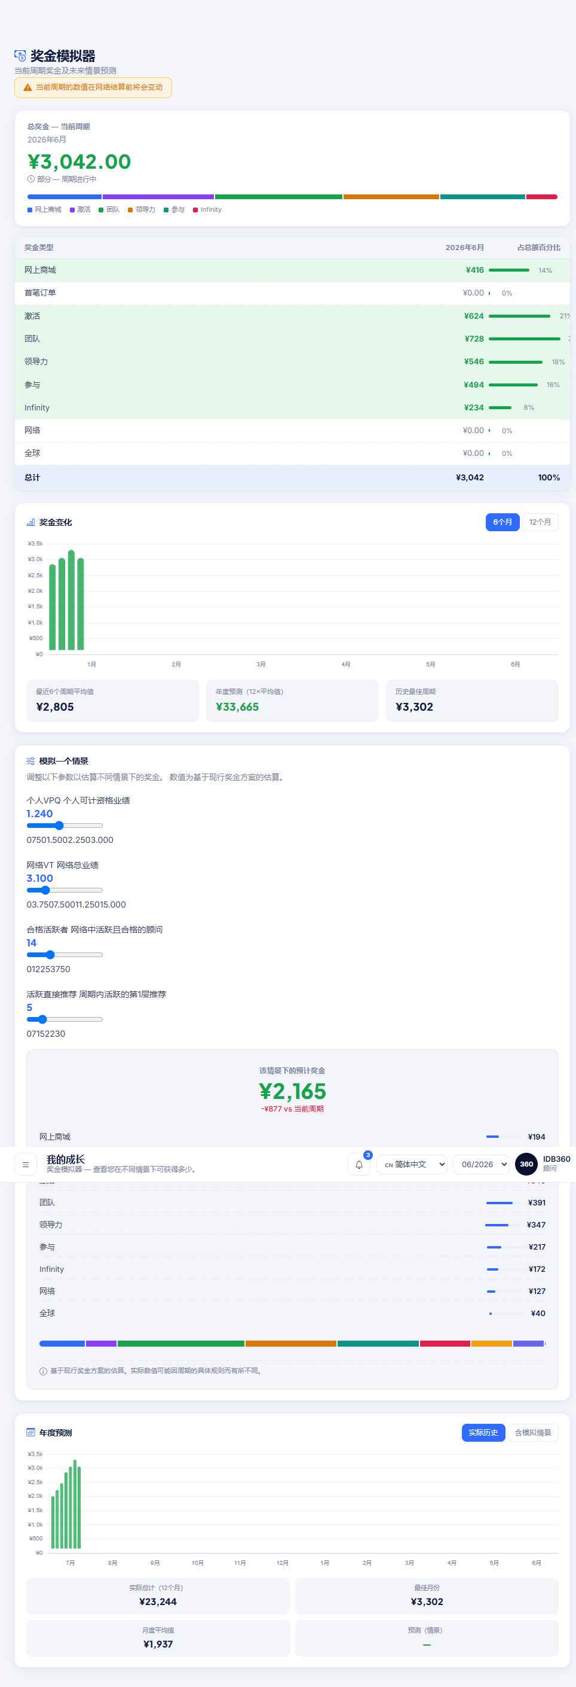Click the bar chart icon beside 奖金变化
Viewport: 576px width, 1687px height.
point(30,522)
